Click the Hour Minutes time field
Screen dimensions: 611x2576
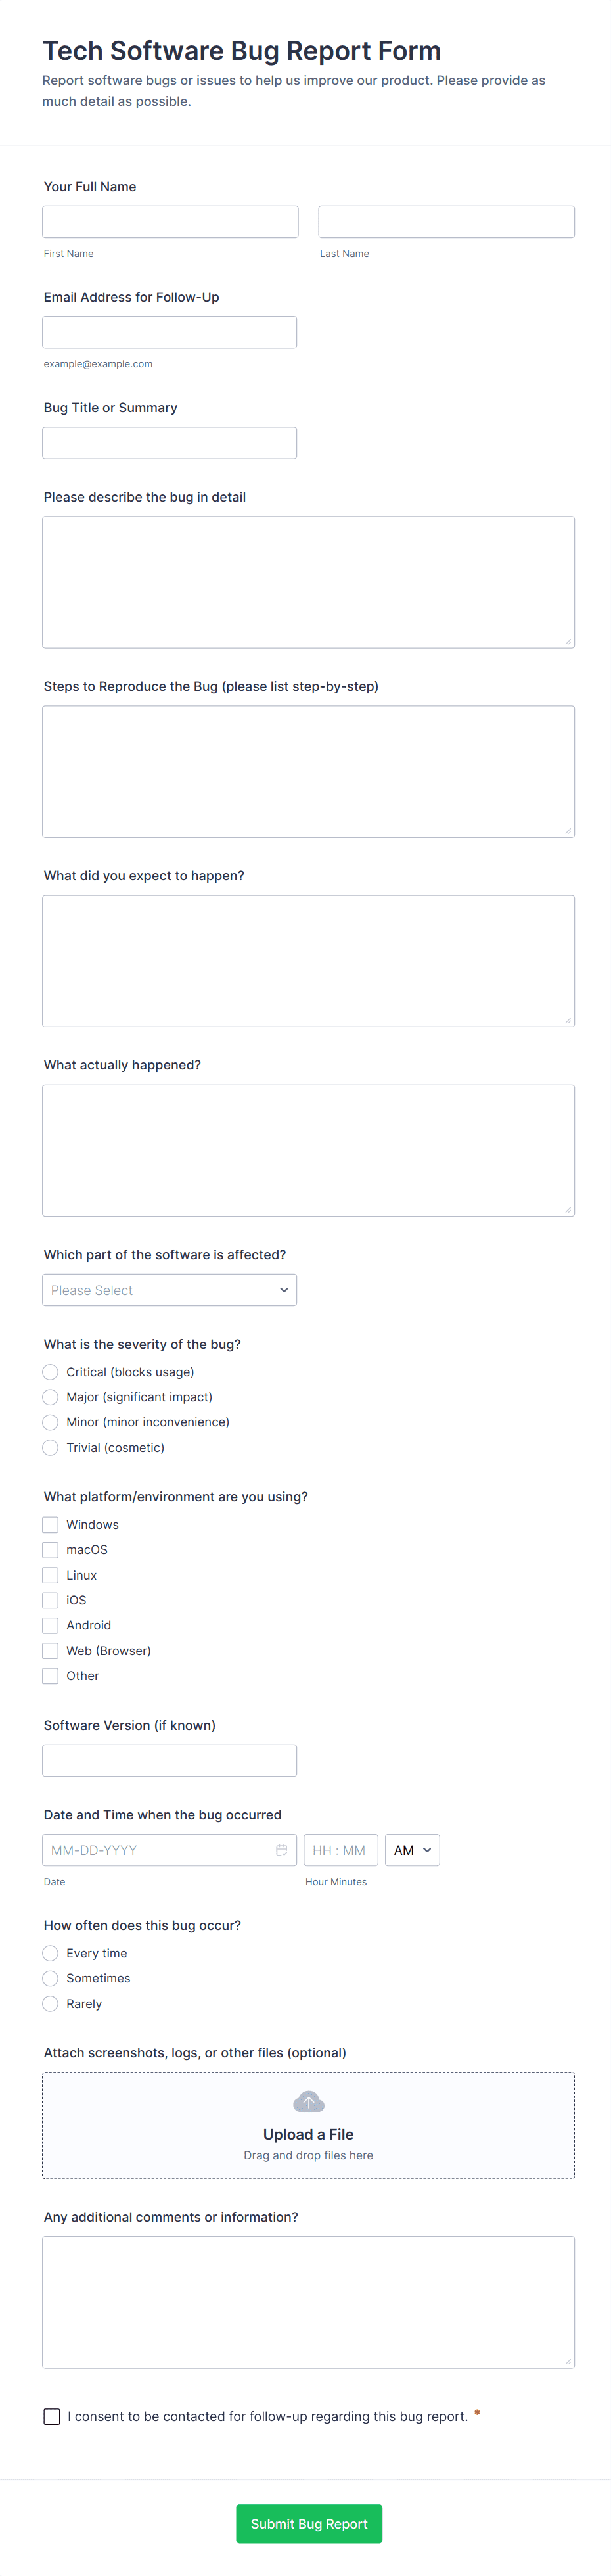click(341, 1850)
